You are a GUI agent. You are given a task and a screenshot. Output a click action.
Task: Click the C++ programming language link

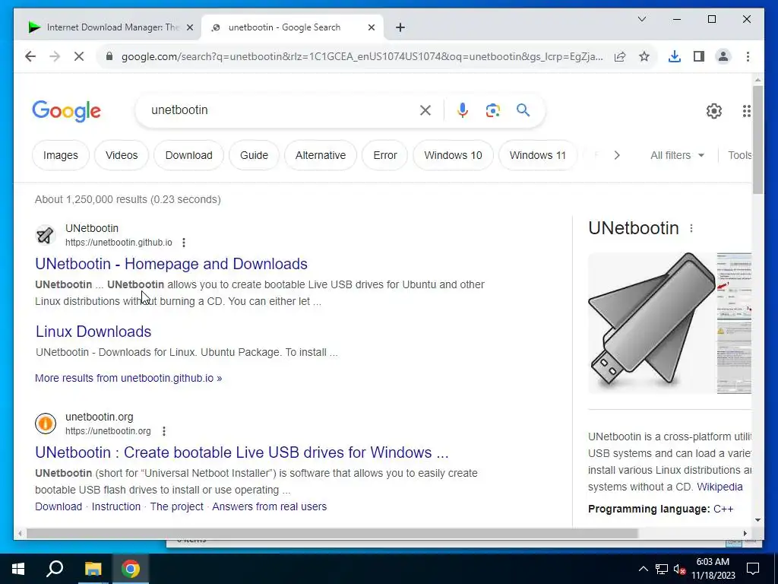(x=723, y=509)
